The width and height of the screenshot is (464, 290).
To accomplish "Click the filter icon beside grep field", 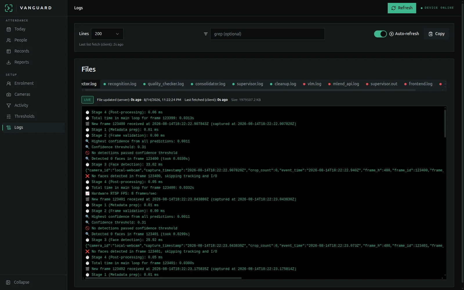I will tap(206, 34).
